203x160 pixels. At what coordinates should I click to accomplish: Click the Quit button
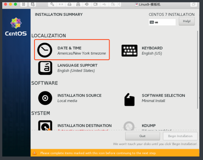[x=142, y=136]
